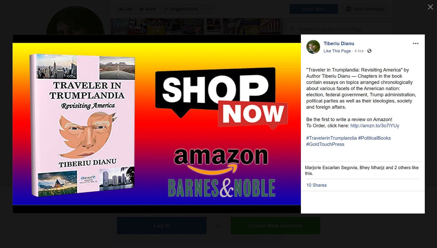Click the #TravelerinTrumplandia hashtag
Viewport: 437px width, 248px height.
[331, 138]
